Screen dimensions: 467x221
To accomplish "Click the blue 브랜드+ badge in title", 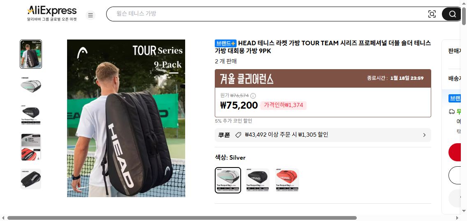I will [x=225, y=43].
